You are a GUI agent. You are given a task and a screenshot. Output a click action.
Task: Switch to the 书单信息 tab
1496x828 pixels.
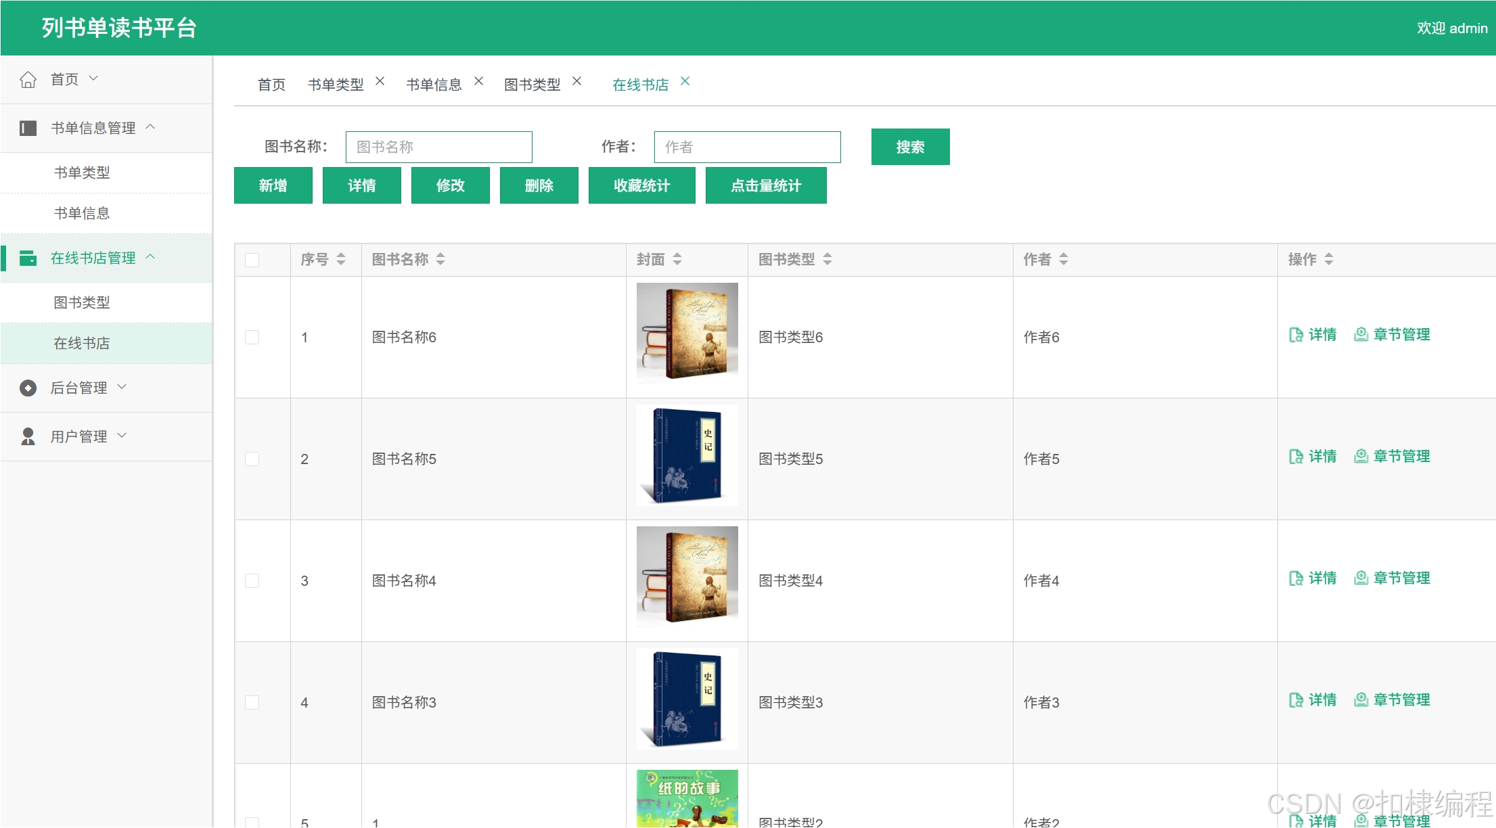pos(434,85)
